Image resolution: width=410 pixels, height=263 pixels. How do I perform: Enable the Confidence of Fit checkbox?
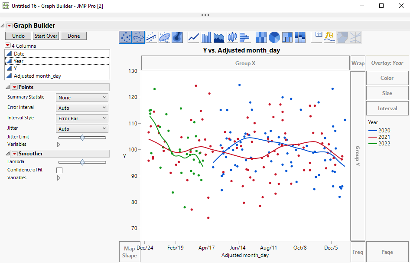[x=59, y=170]
